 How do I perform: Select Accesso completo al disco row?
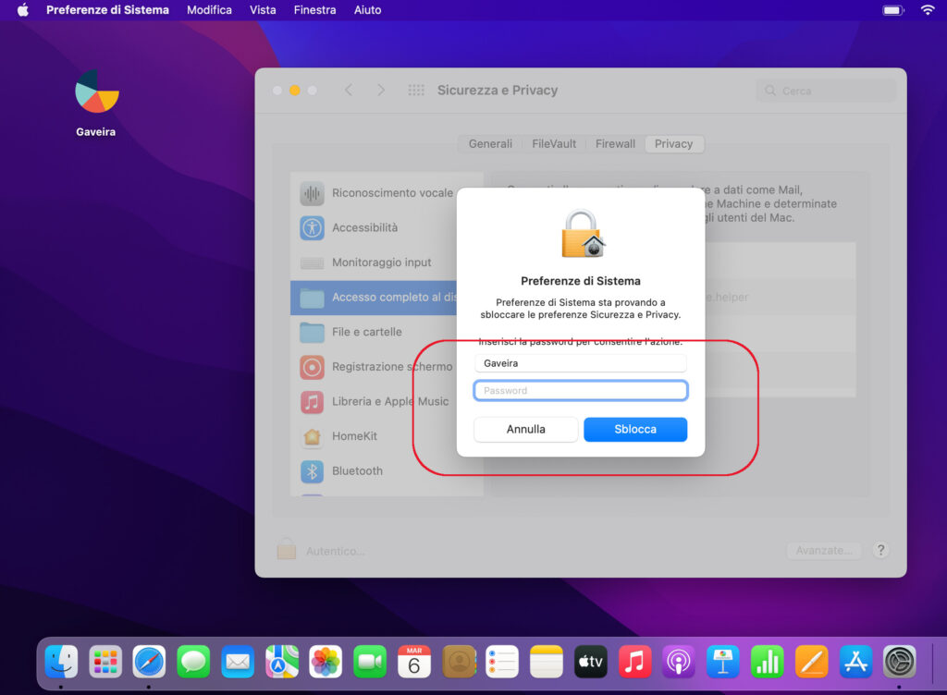(x=374, y=298)
